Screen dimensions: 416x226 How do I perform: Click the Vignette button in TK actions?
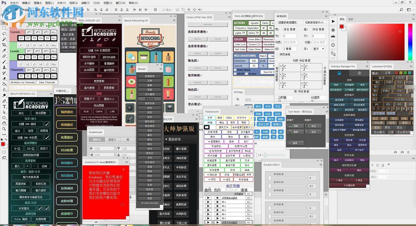[x=254, y=23]
